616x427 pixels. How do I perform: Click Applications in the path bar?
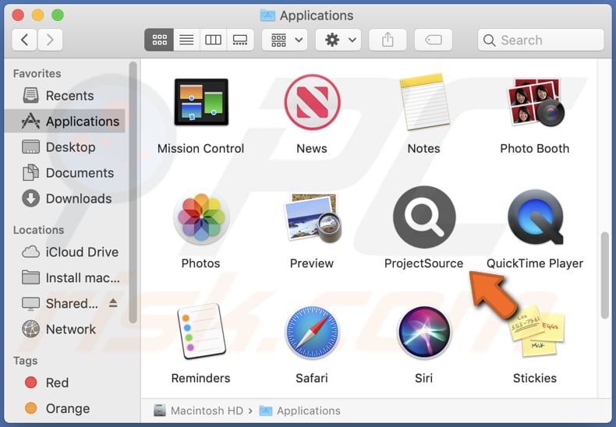(299, 411)
